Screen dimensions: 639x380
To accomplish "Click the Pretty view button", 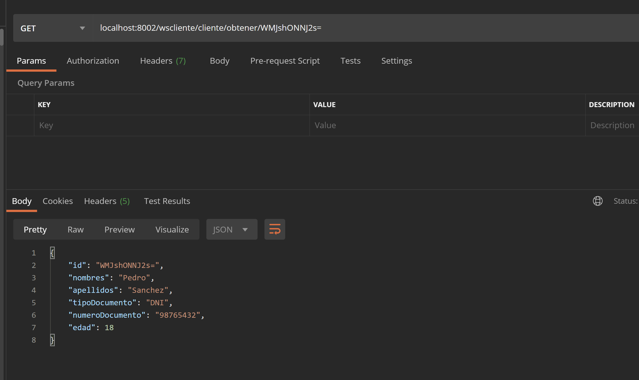I will click(x=35, y=229).
